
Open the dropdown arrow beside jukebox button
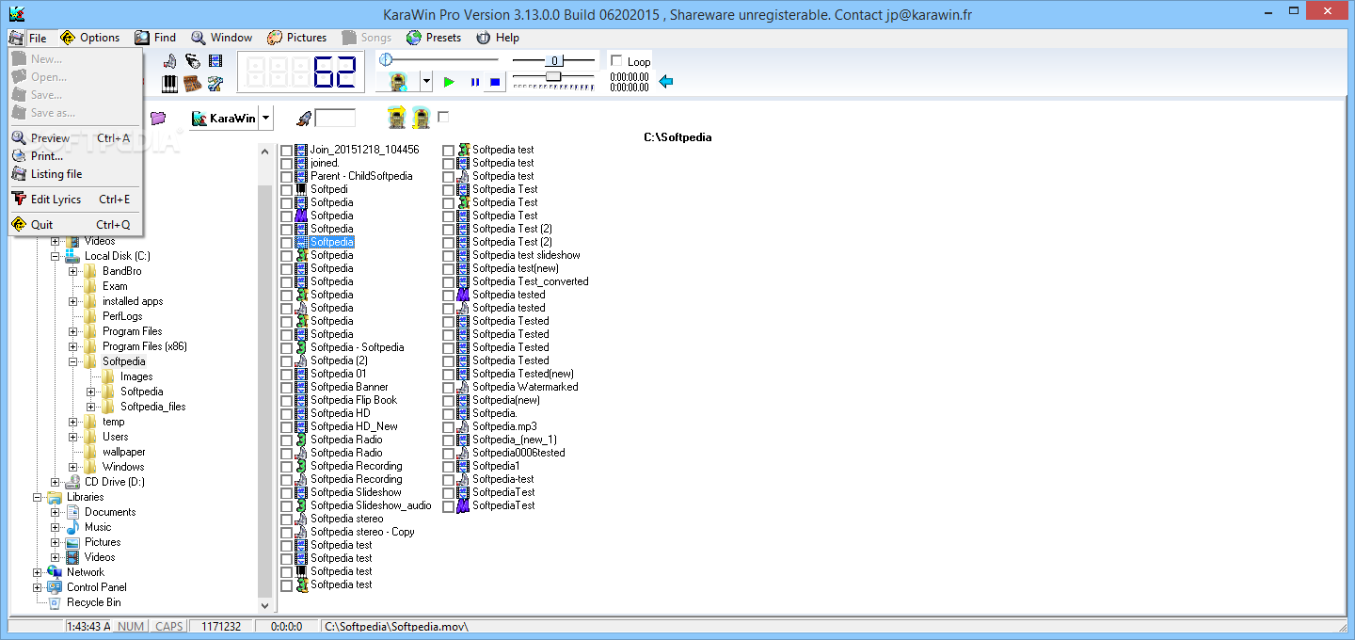426,82
